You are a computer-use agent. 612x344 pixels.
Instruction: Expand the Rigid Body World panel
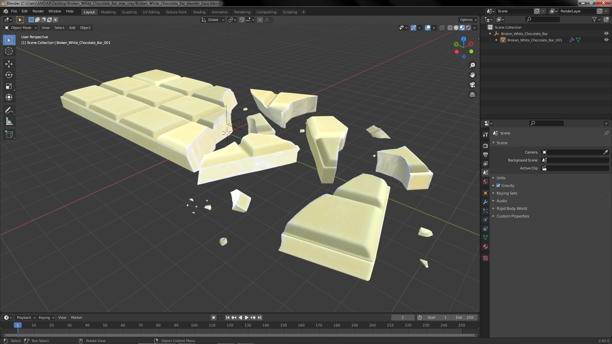(511, 208)
